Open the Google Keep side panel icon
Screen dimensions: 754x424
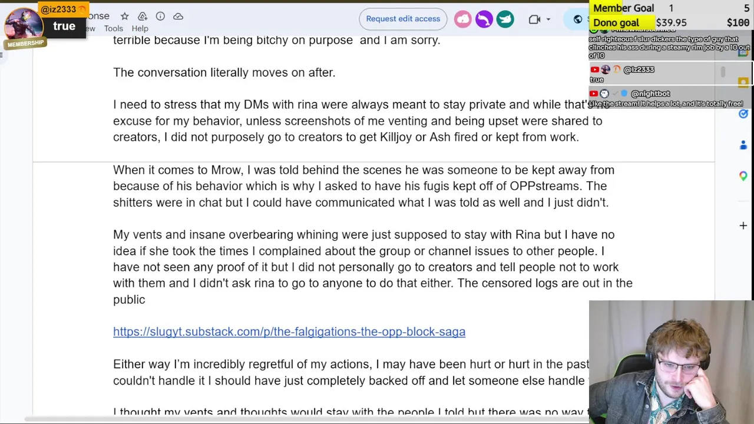tap(743, 82)
